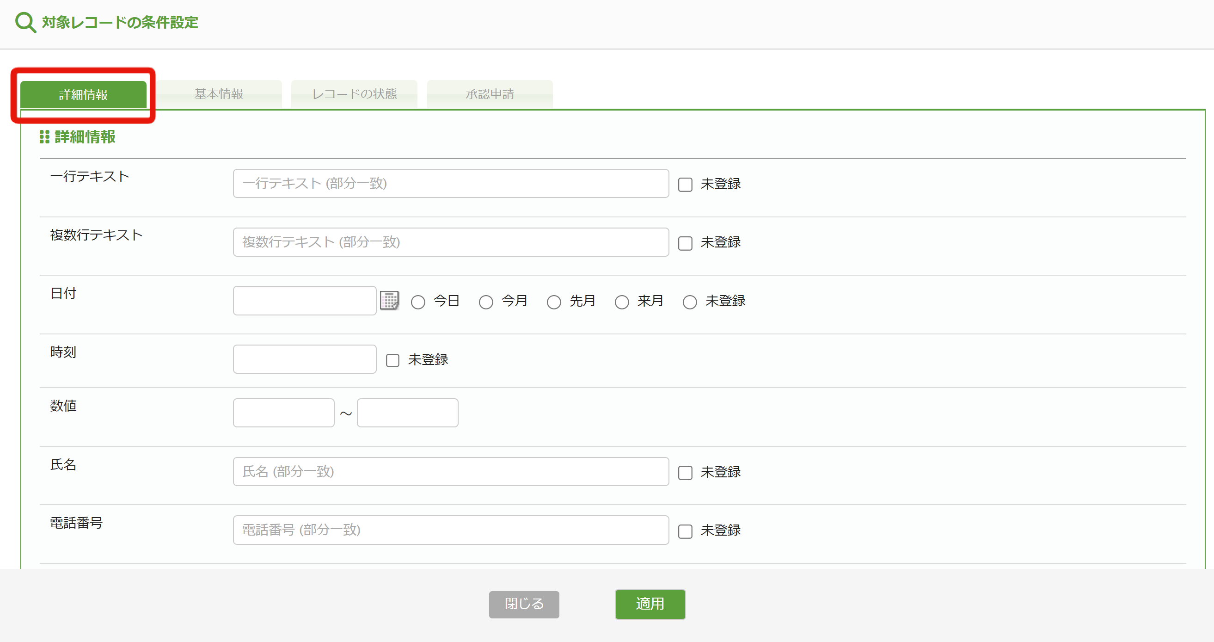Click the green grid icon beside 詳細情報
This screenshot has width=1214, height=642.
pos(44,137)
